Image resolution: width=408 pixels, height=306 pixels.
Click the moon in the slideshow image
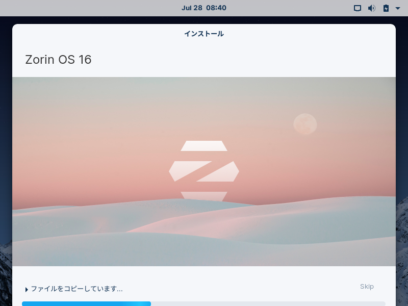(305, 124)
